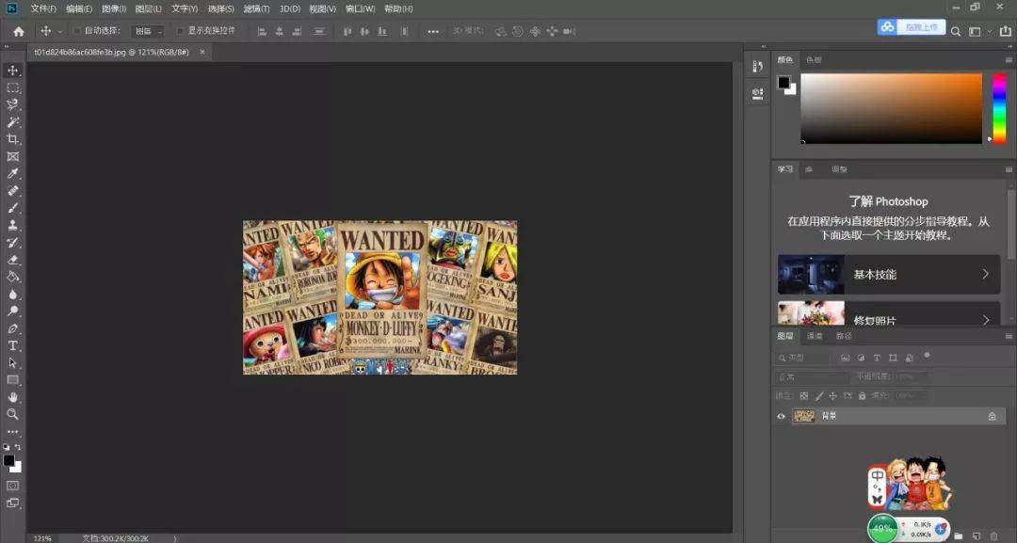Select the Horizontal Type tool
The image size is (1017, 543).
pos(12,346)
